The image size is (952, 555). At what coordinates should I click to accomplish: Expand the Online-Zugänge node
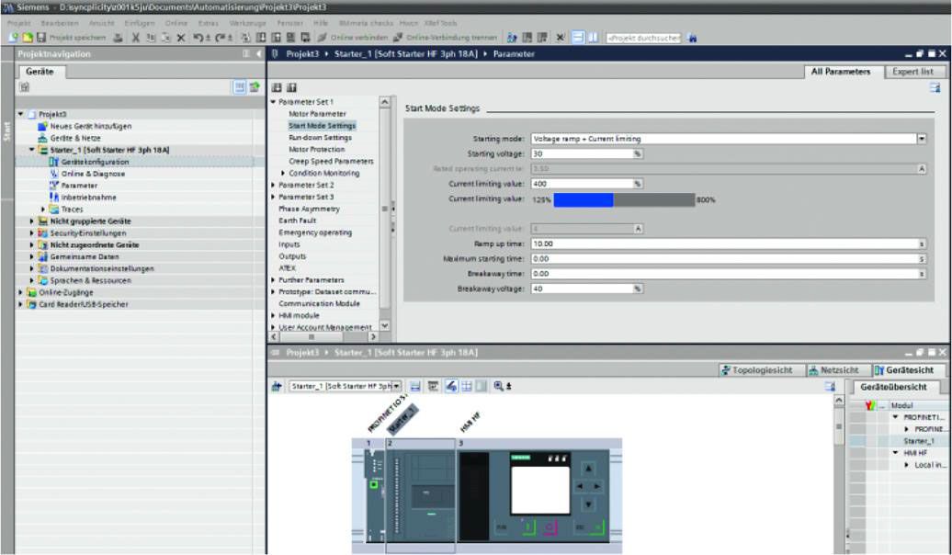click(20, 293)
